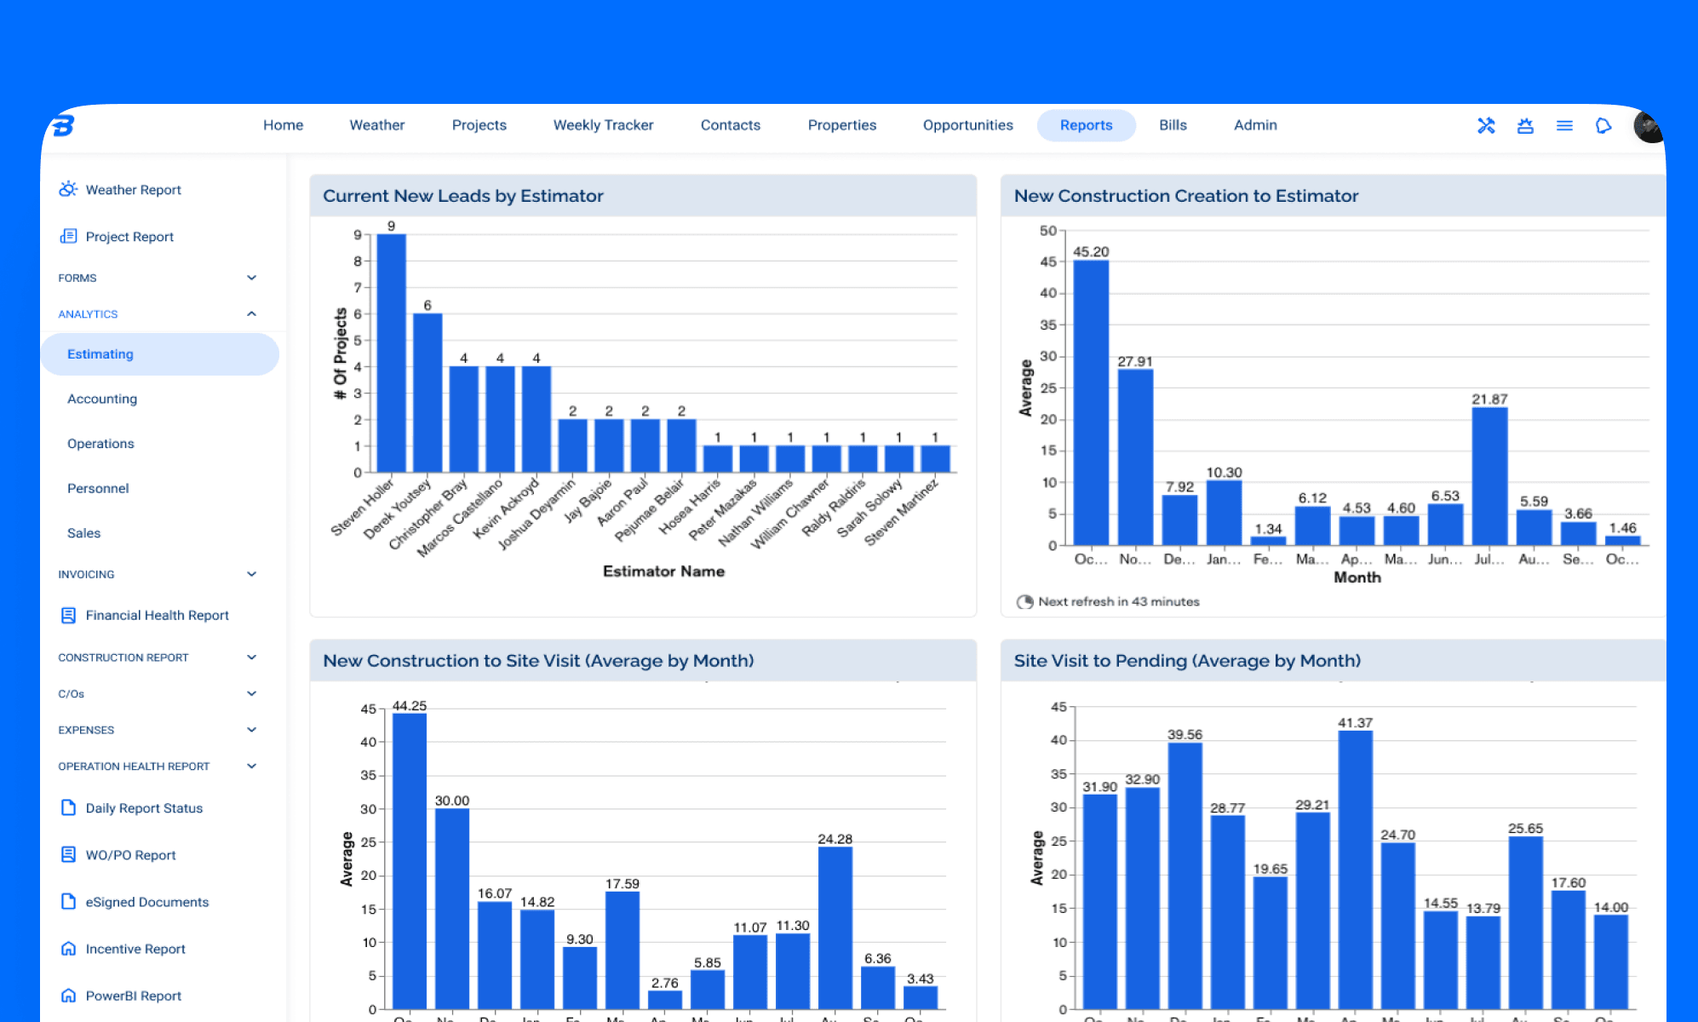Open the Weekly Tracker tab
1698x1022 pixels.
click(x=603, y=125)
